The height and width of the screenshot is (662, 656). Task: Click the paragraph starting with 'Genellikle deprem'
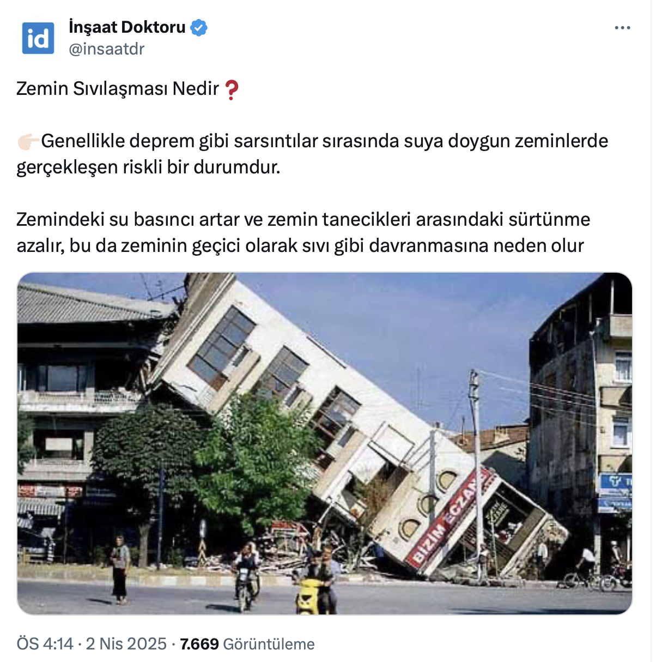coord(312,154)
